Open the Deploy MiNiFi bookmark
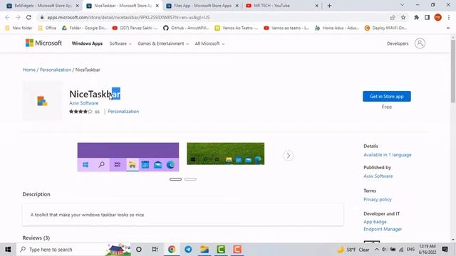Screen dimensions: 456x256 tap(386, 28)
